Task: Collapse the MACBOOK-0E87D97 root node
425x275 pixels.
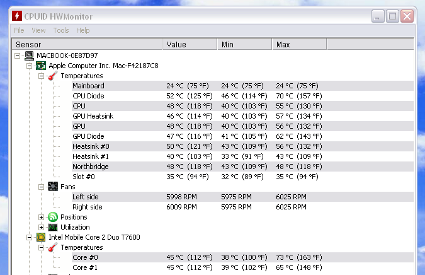Action: coord(18,56)
